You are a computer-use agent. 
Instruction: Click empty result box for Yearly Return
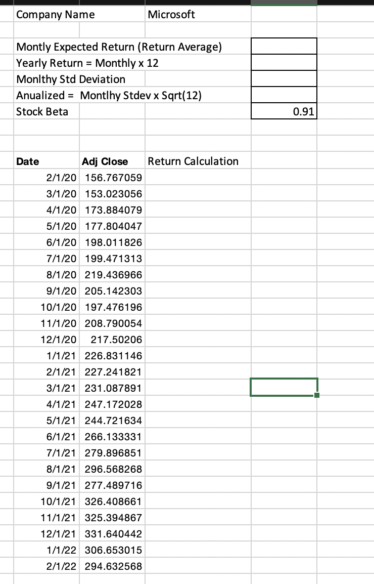pyautogui.click(x=284, y=63)
